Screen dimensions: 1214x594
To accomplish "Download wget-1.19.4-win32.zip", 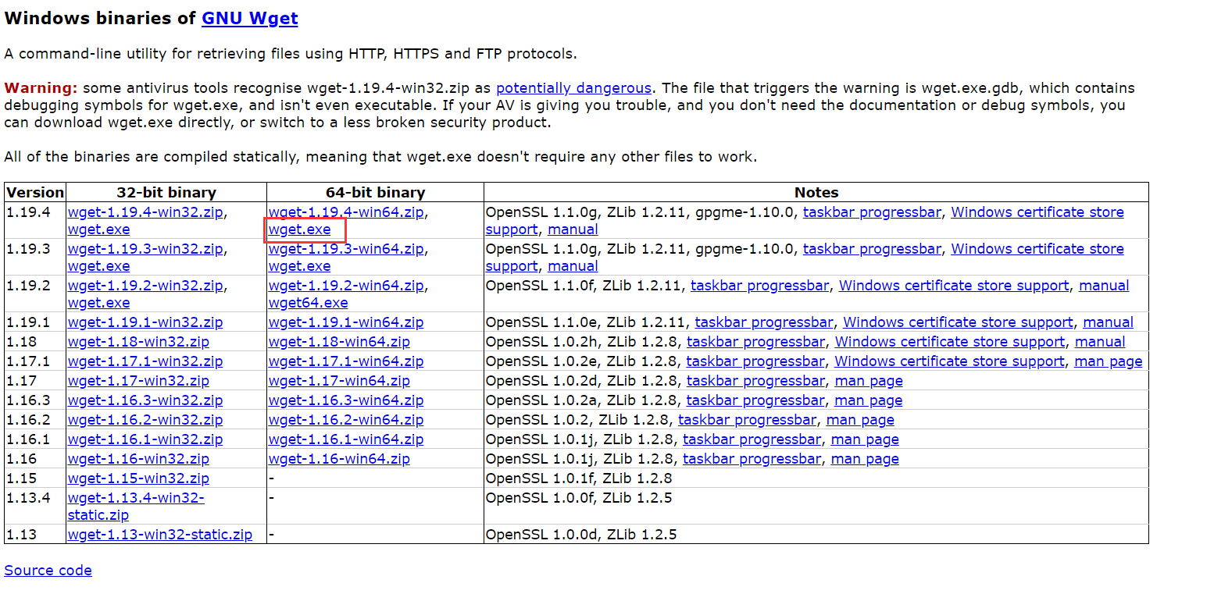I will click(x=145, y=212).
